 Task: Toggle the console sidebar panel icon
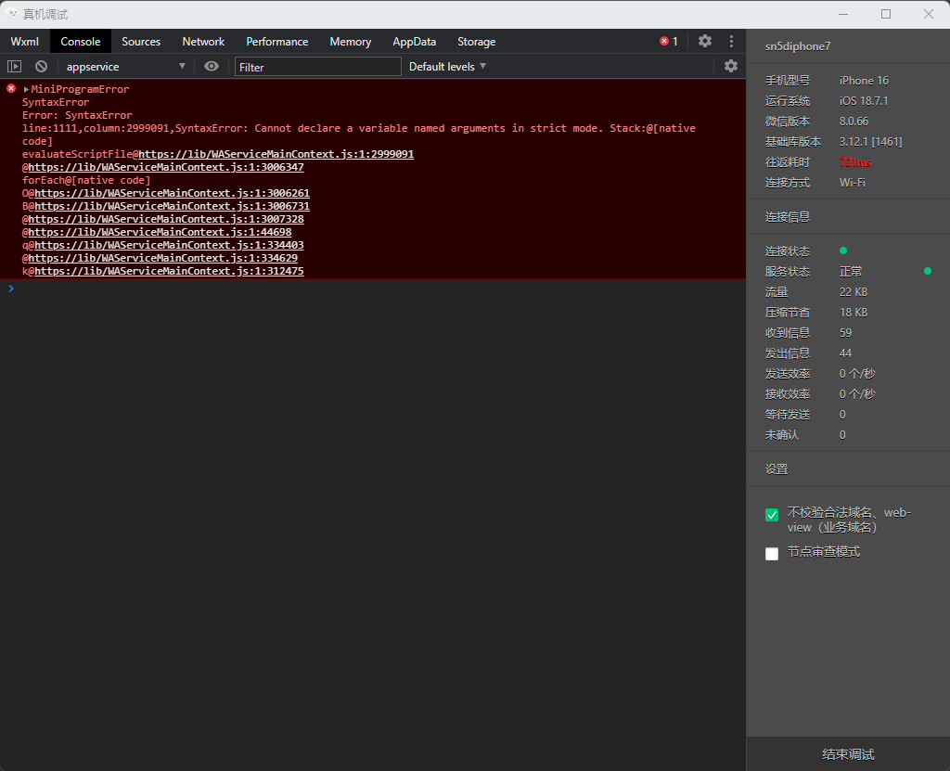15,66
